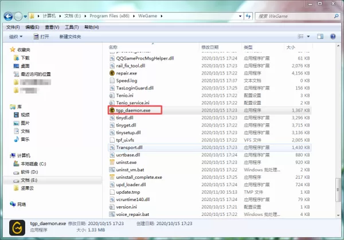
Task: Click the Forward navigation arrow
Action: click(18, 16)
